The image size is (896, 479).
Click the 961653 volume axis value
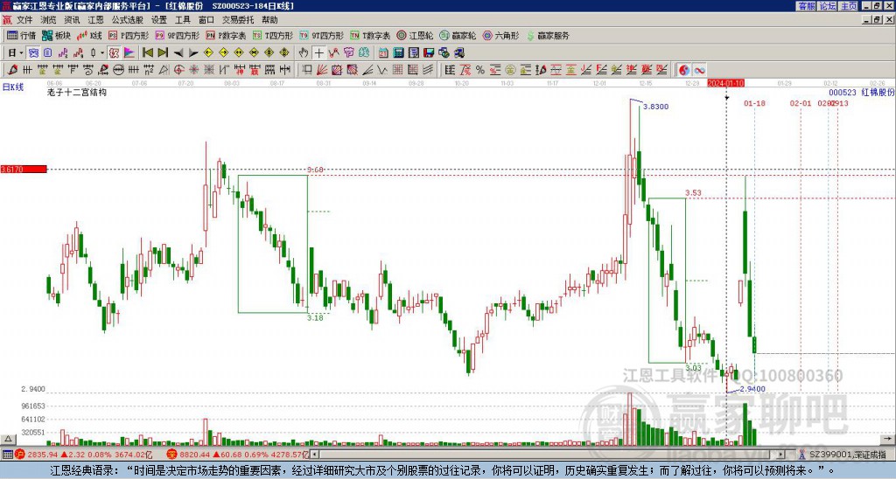[x=33, y=406]
